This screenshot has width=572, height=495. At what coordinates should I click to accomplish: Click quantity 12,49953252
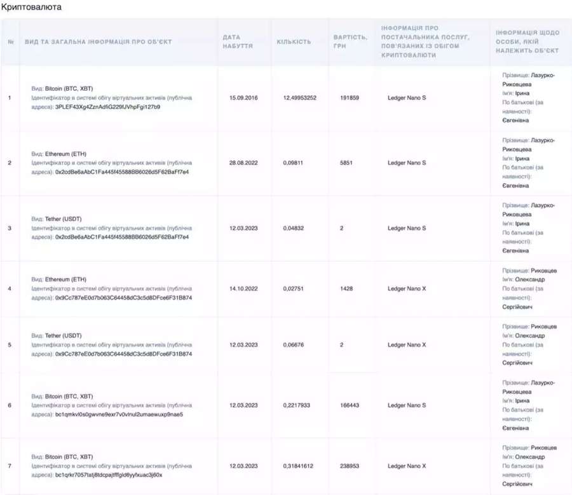click(299, 98)
